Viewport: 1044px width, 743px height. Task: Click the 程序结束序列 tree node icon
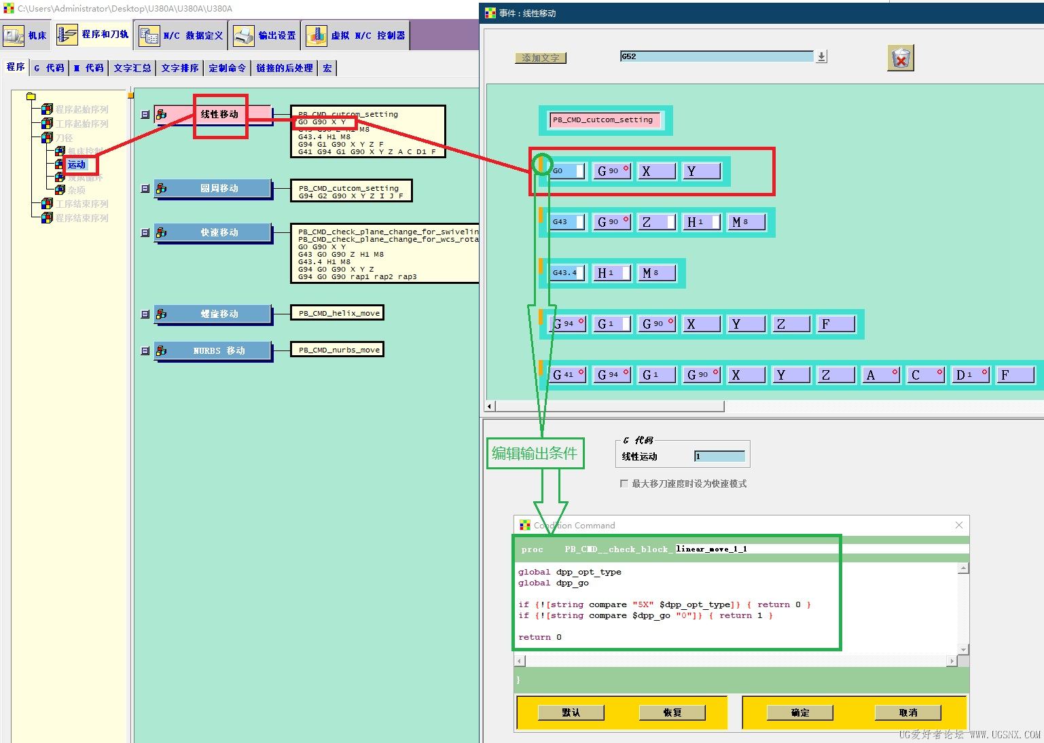point(47,218)
